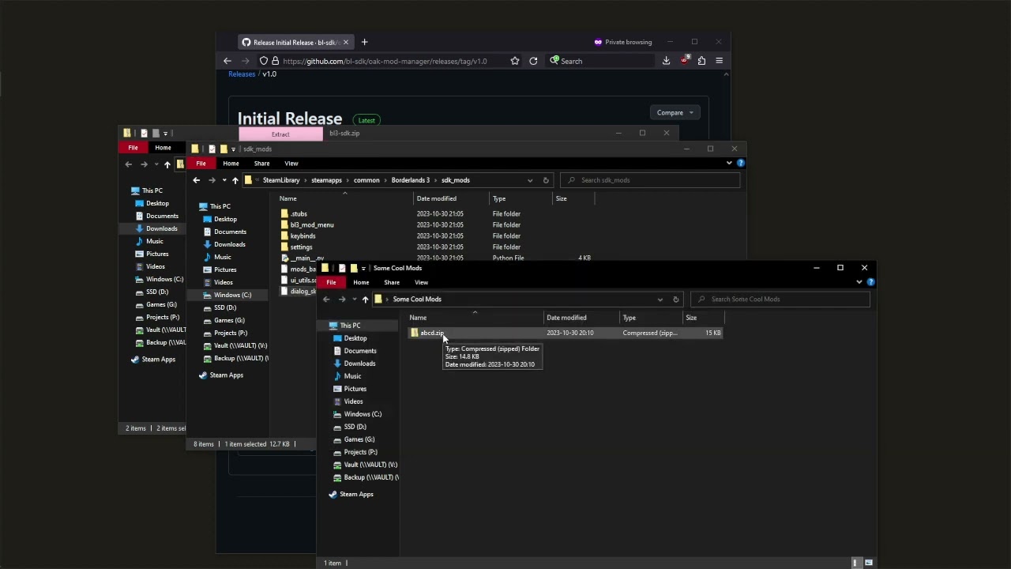Image resolution: width=1011 pixels, height=569 pixels.
Task: Open View ribbon tab in Some Cool Mods window
Action: (x=422, y=282)
